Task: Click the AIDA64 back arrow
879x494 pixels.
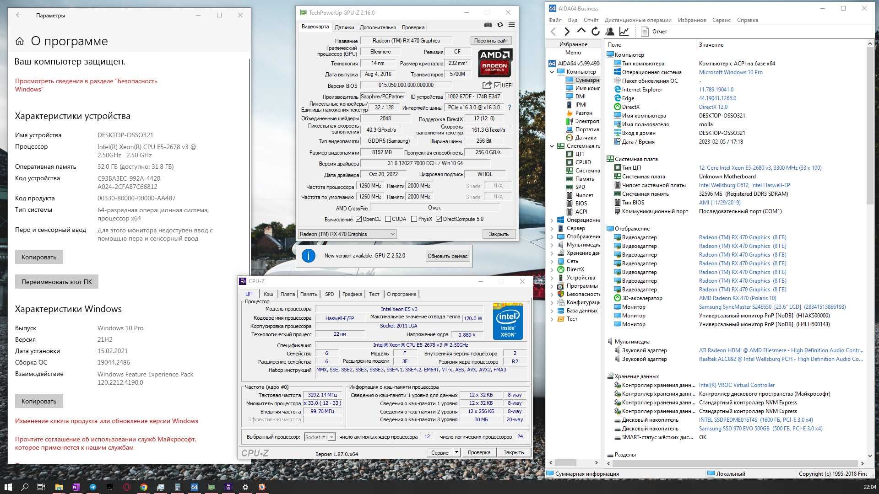Action: tap(553, 32)
